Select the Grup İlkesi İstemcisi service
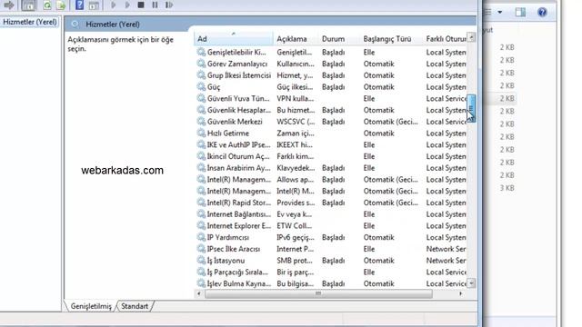 click(x=330, y=75)
